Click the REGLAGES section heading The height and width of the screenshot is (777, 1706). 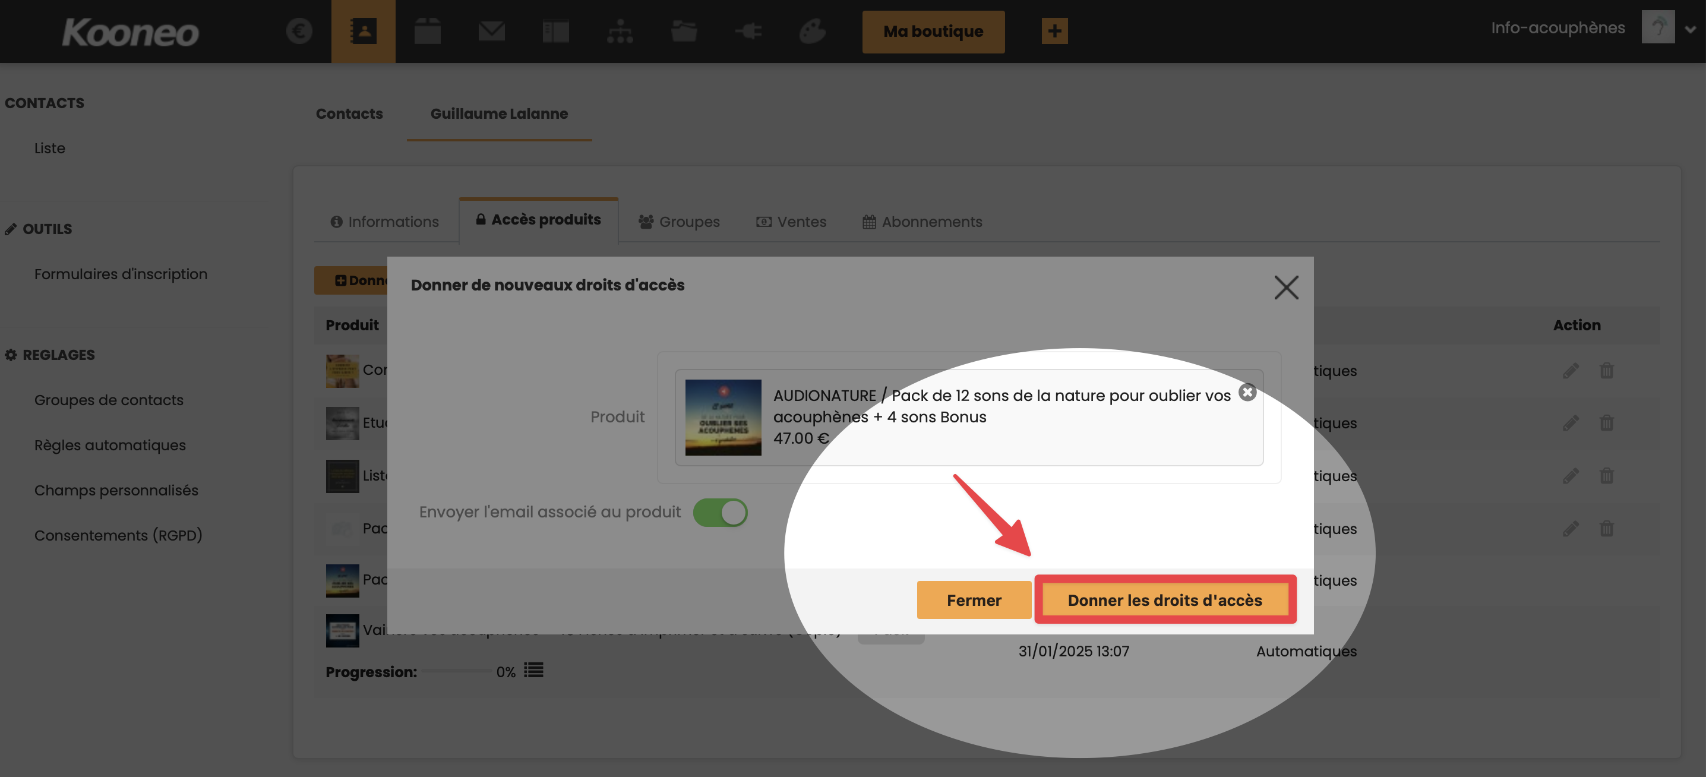[x=49, y=355]
